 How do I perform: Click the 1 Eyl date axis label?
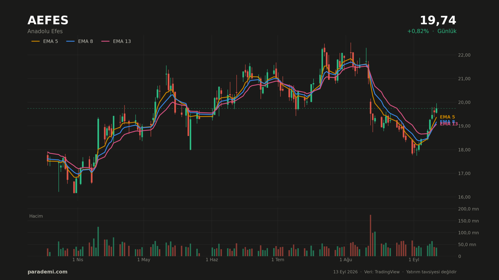pyautogui.click(x=414, y=260)
